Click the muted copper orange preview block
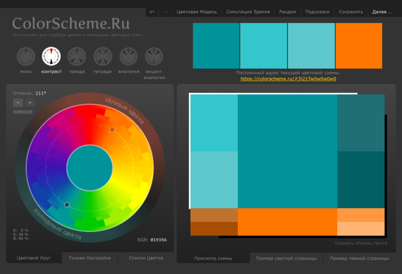 tap(214, 215)
